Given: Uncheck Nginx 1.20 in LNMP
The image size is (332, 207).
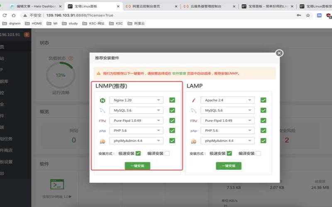Looking at the screenshot, I should coord(172,100).
